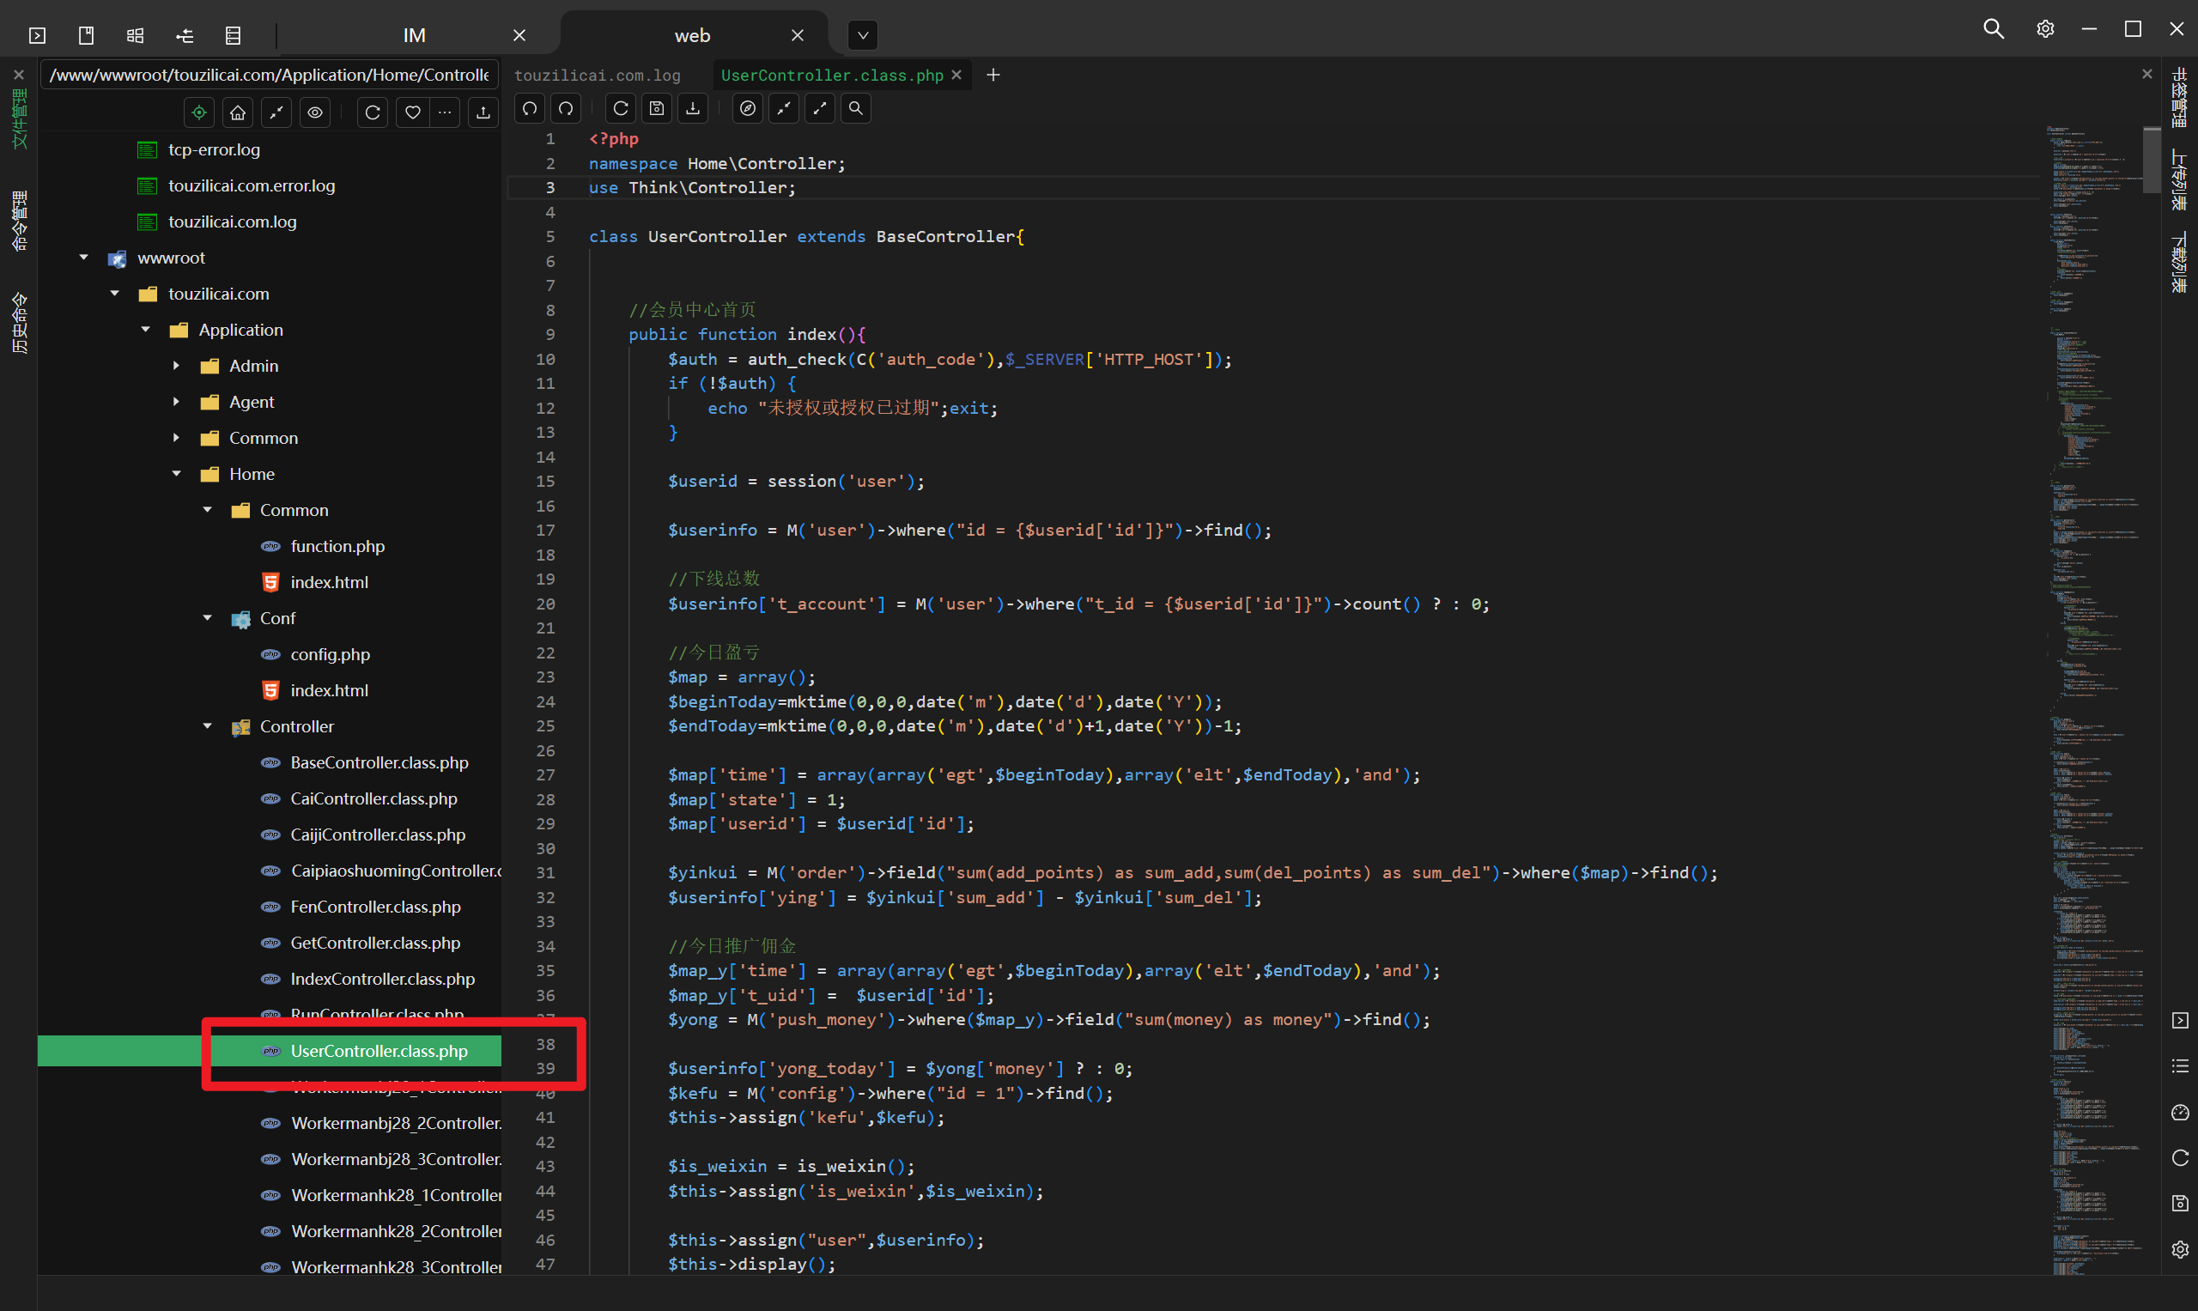This screenshot has height=1311, width=2198.
Task: Collapse the Controller folder
Action: coord(207,726)
